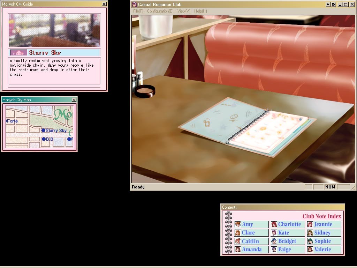Choose Kate's portrait icon
Viewport: 357px width, 268px height.
(274, 233)
